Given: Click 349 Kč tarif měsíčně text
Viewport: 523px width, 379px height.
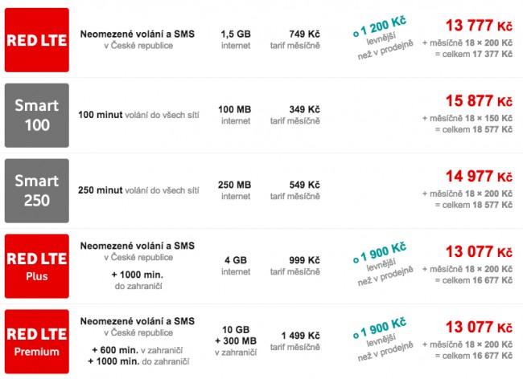Looking at the screenshot, I should pyautogui.click(x=295, y=115).
